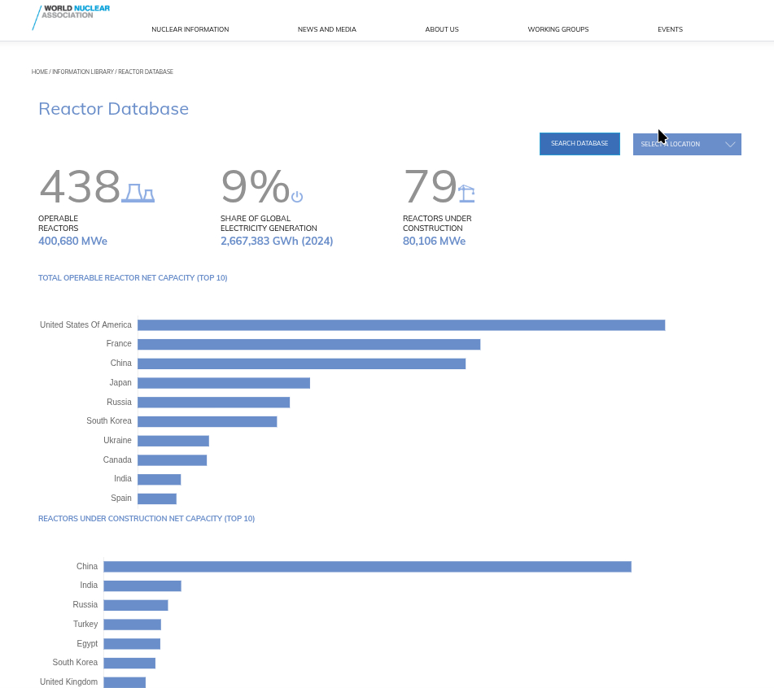
Task: Open the Nuclear Information menu
Action: coord(190,29)
